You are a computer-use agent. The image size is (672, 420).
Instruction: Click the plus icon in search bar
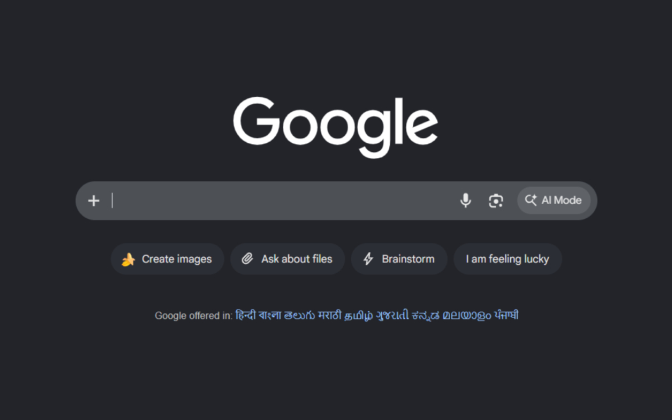tap(94, 200)
